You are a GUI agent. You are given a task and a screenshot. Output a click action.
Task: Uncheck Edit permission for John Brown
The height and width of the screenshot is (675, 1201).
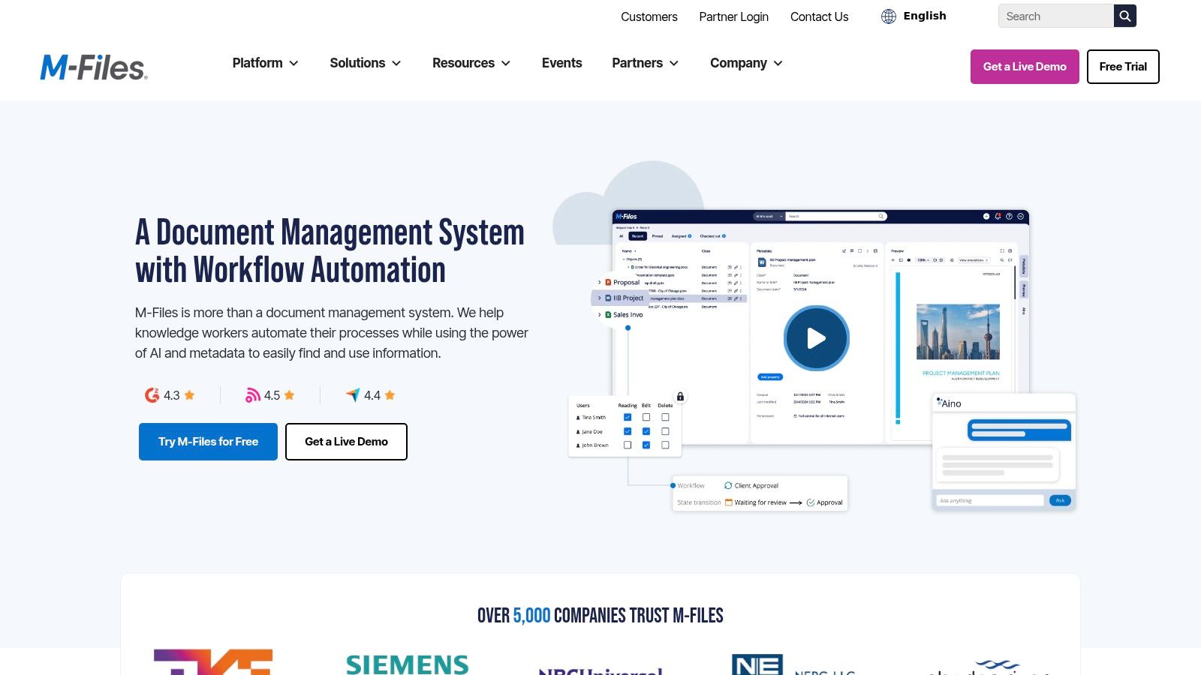646,445
